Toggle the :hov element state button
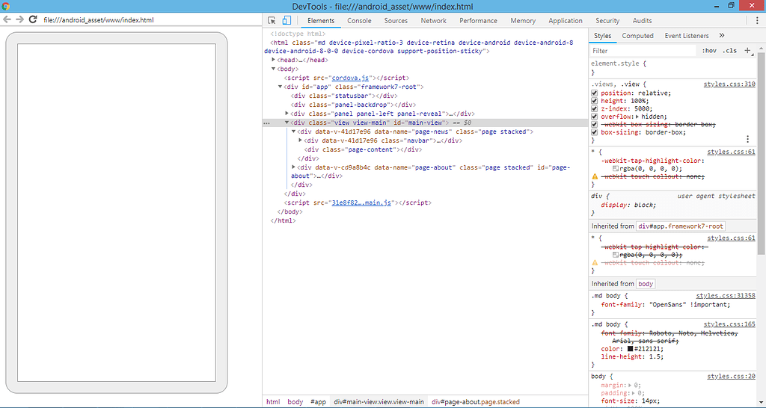 (709, 51)
